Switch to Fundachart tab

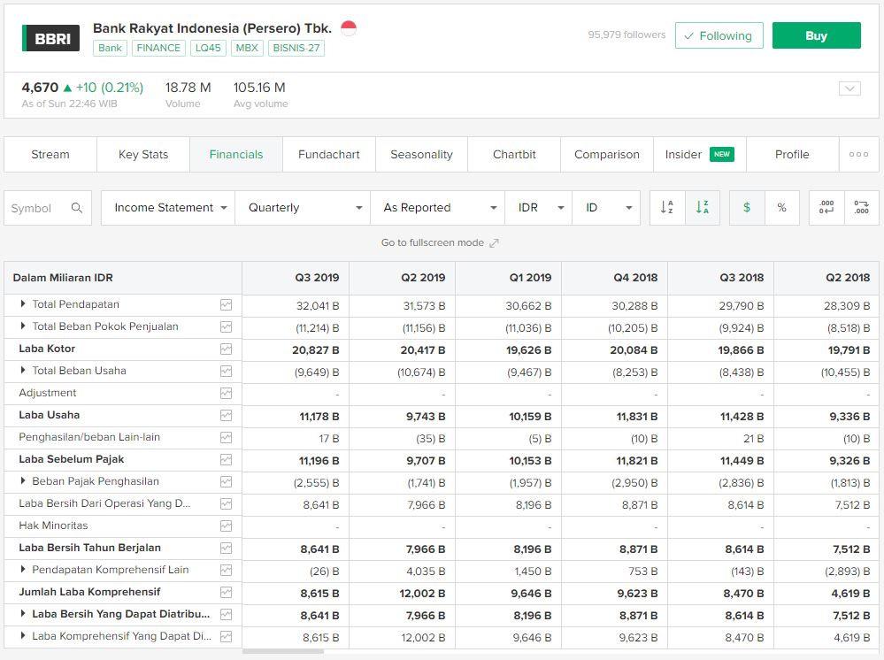click(328, 155)
